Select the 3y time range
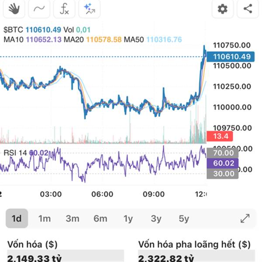This screenshot has height=262, width=262. pos(156,218)
